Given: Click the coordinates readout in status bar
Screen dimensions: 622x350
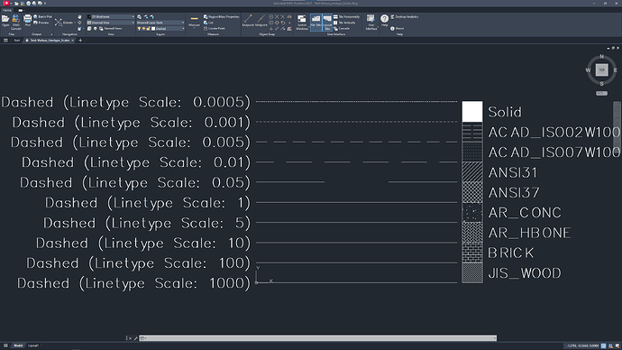Looking at the screenshot, I should click(582, 345).
